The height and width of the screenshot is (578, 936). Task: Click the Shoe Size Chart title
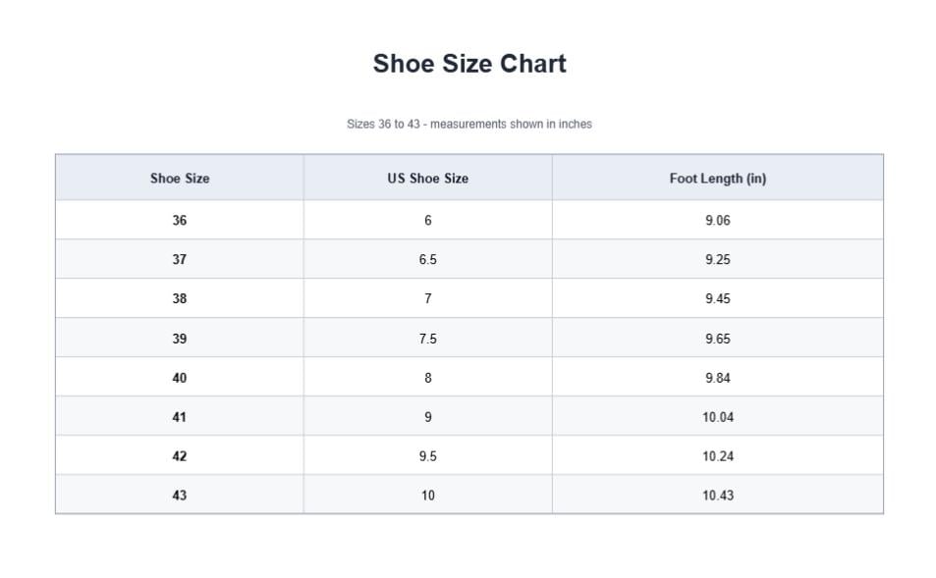click(469, 64)
